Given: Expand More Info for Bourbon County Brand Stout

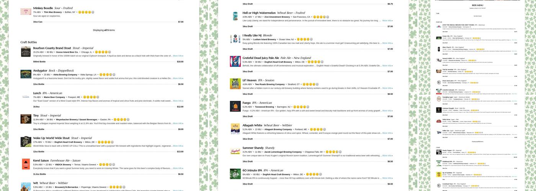Looking at the screenshot, I should pyautogui.click(x=178, y=56).
